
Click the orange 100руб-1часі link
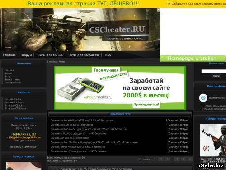[24, 137]
